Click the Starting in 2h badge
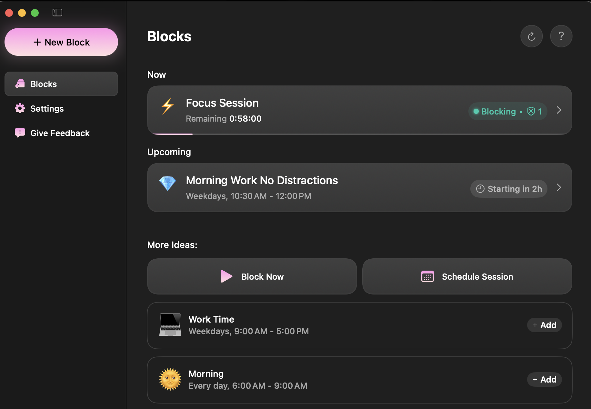 click(509, 189)
